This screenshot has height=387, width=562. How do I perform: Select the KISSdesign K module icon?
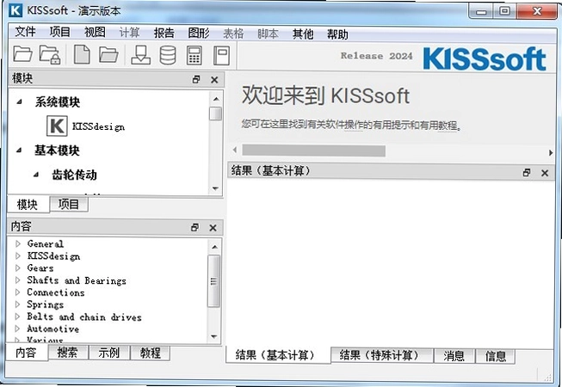tap(57, 126)
